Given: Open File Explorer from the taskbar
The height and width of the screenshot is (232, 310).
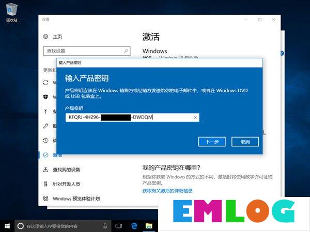Looking at the screenshot, I should pos(149,226).
